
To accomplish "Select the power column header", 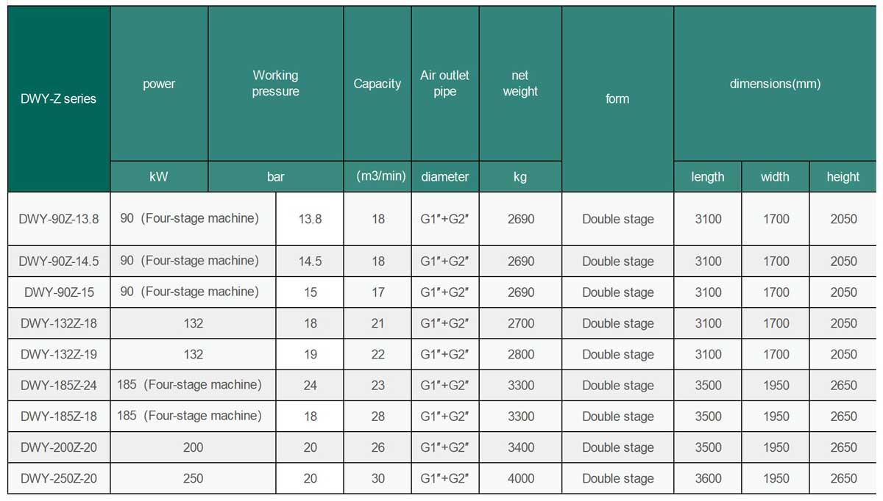I will click(x=159, y=84).
